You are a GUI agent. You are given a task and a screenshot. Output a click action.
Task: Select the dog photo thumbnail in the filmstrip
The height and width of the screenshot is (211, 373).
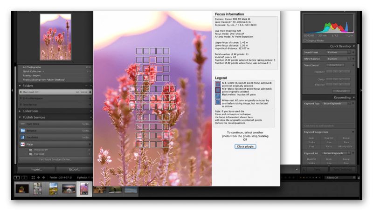click(100, 189)
